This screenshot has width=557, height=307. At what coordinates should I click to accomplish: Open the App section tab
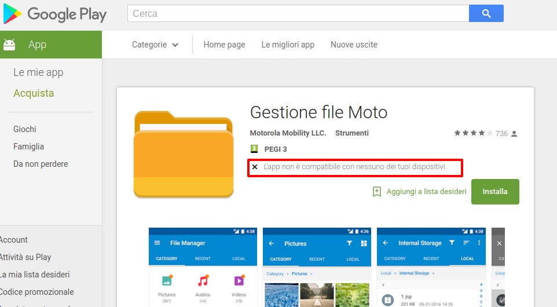[x=51, y=45]
